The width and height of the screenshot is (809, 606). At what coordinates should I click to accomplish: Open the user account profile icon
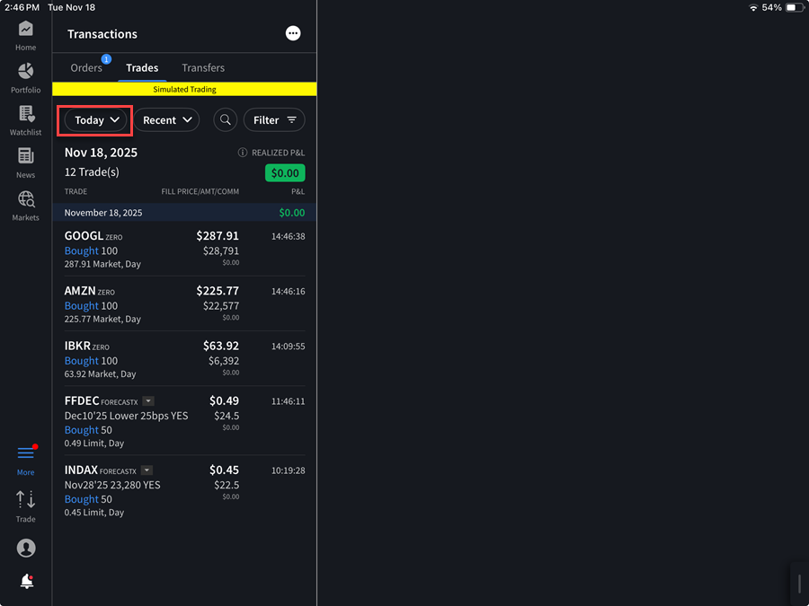(x=26, y=548)
